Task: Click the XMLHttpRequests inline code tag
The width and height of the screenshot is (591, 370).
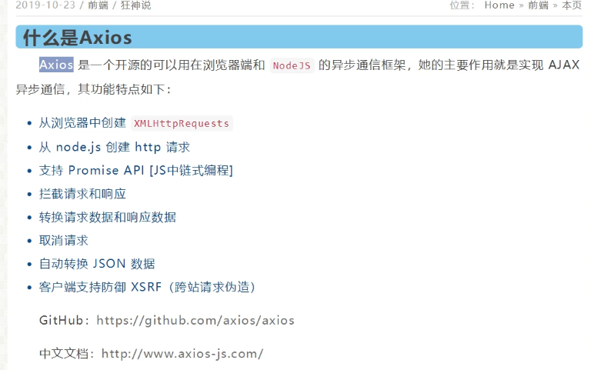Action: (x=182, y=124)
